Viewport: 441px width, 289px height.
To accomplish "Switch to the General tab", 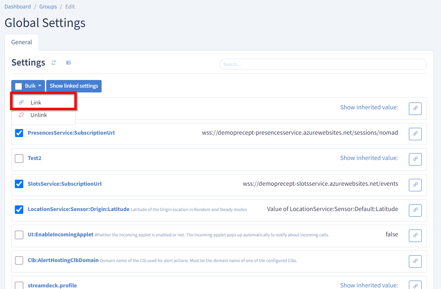I will click(x=22, y=42).
